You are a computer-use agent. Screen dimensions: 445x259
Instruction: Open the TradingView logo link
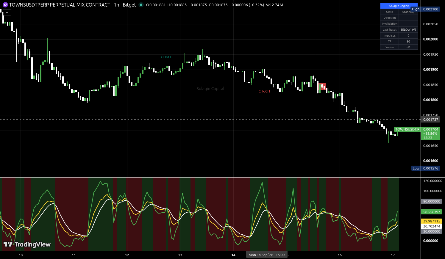coord(27,244)
